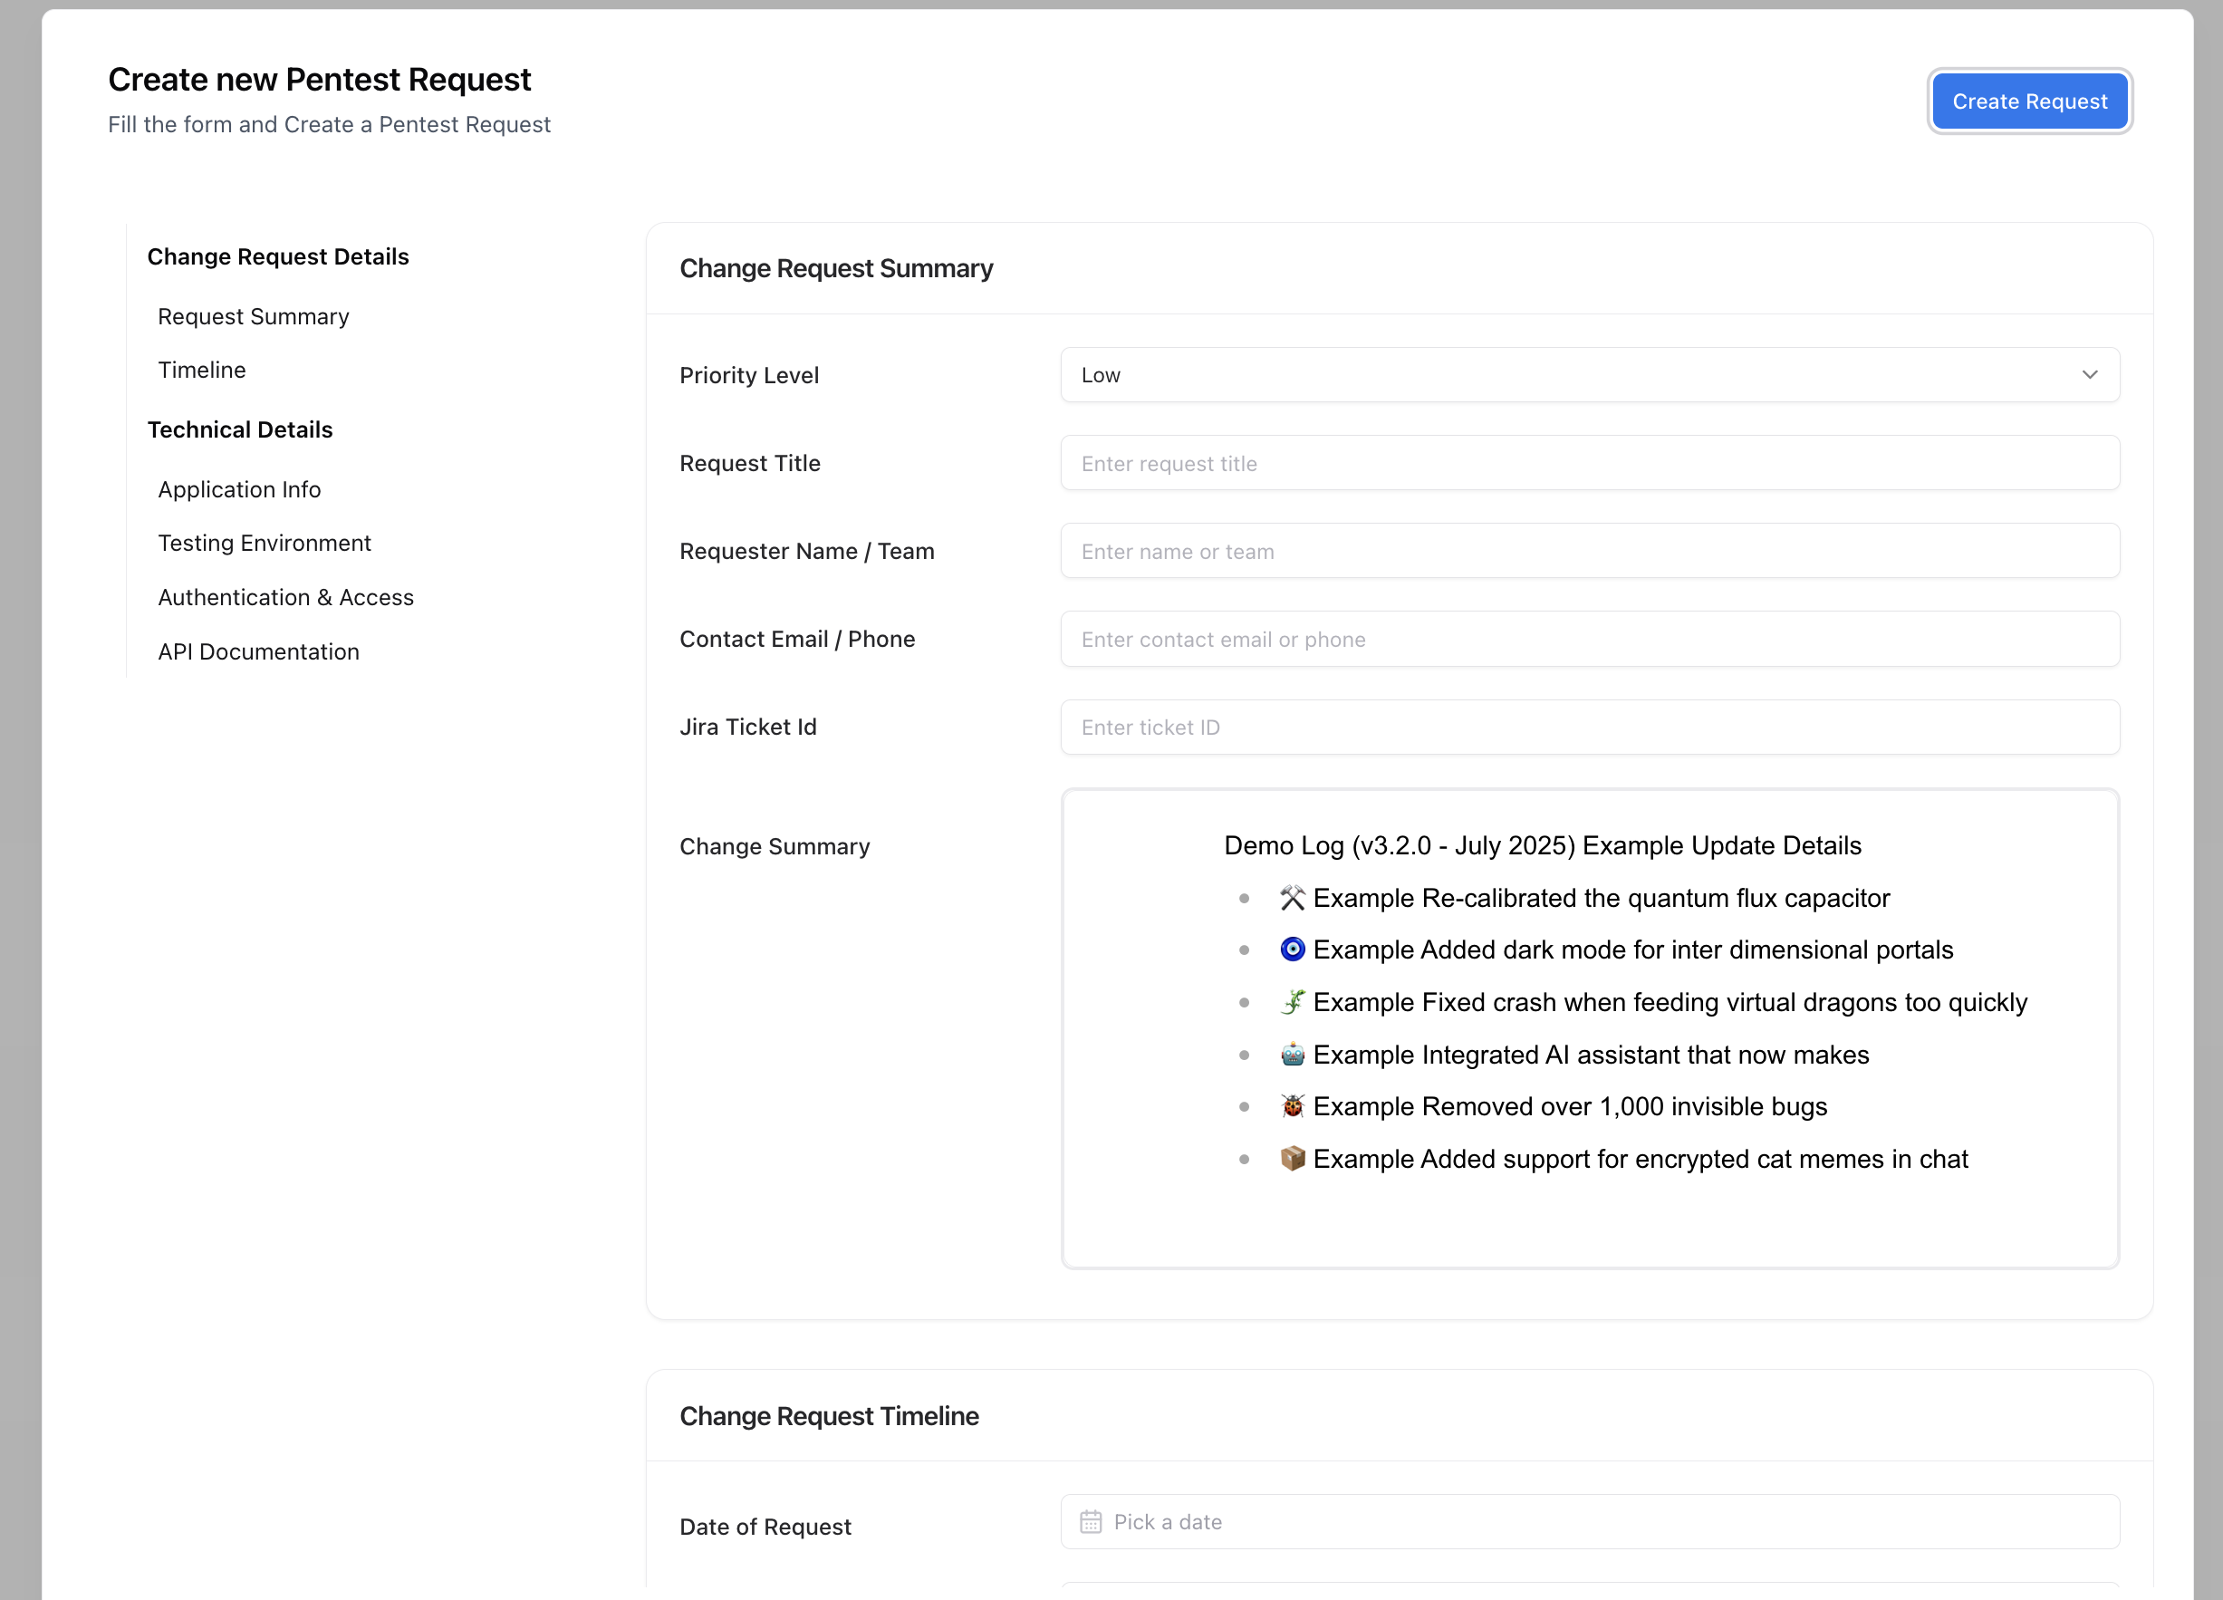Screen dimensions: 2223x1600
Task: Click the robot emoji near AI assistant entry
Action: [x=1293, y=1054]
